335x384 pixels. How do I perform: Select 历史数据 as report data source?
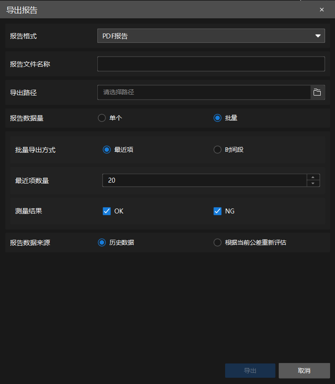coord(102,243)
